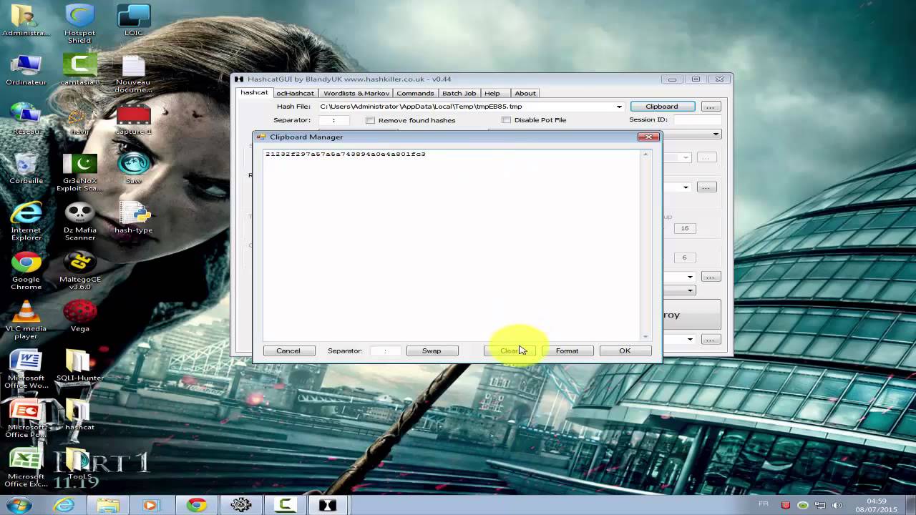Open the Administrator folder desktop icon

(x=26, y=20)
